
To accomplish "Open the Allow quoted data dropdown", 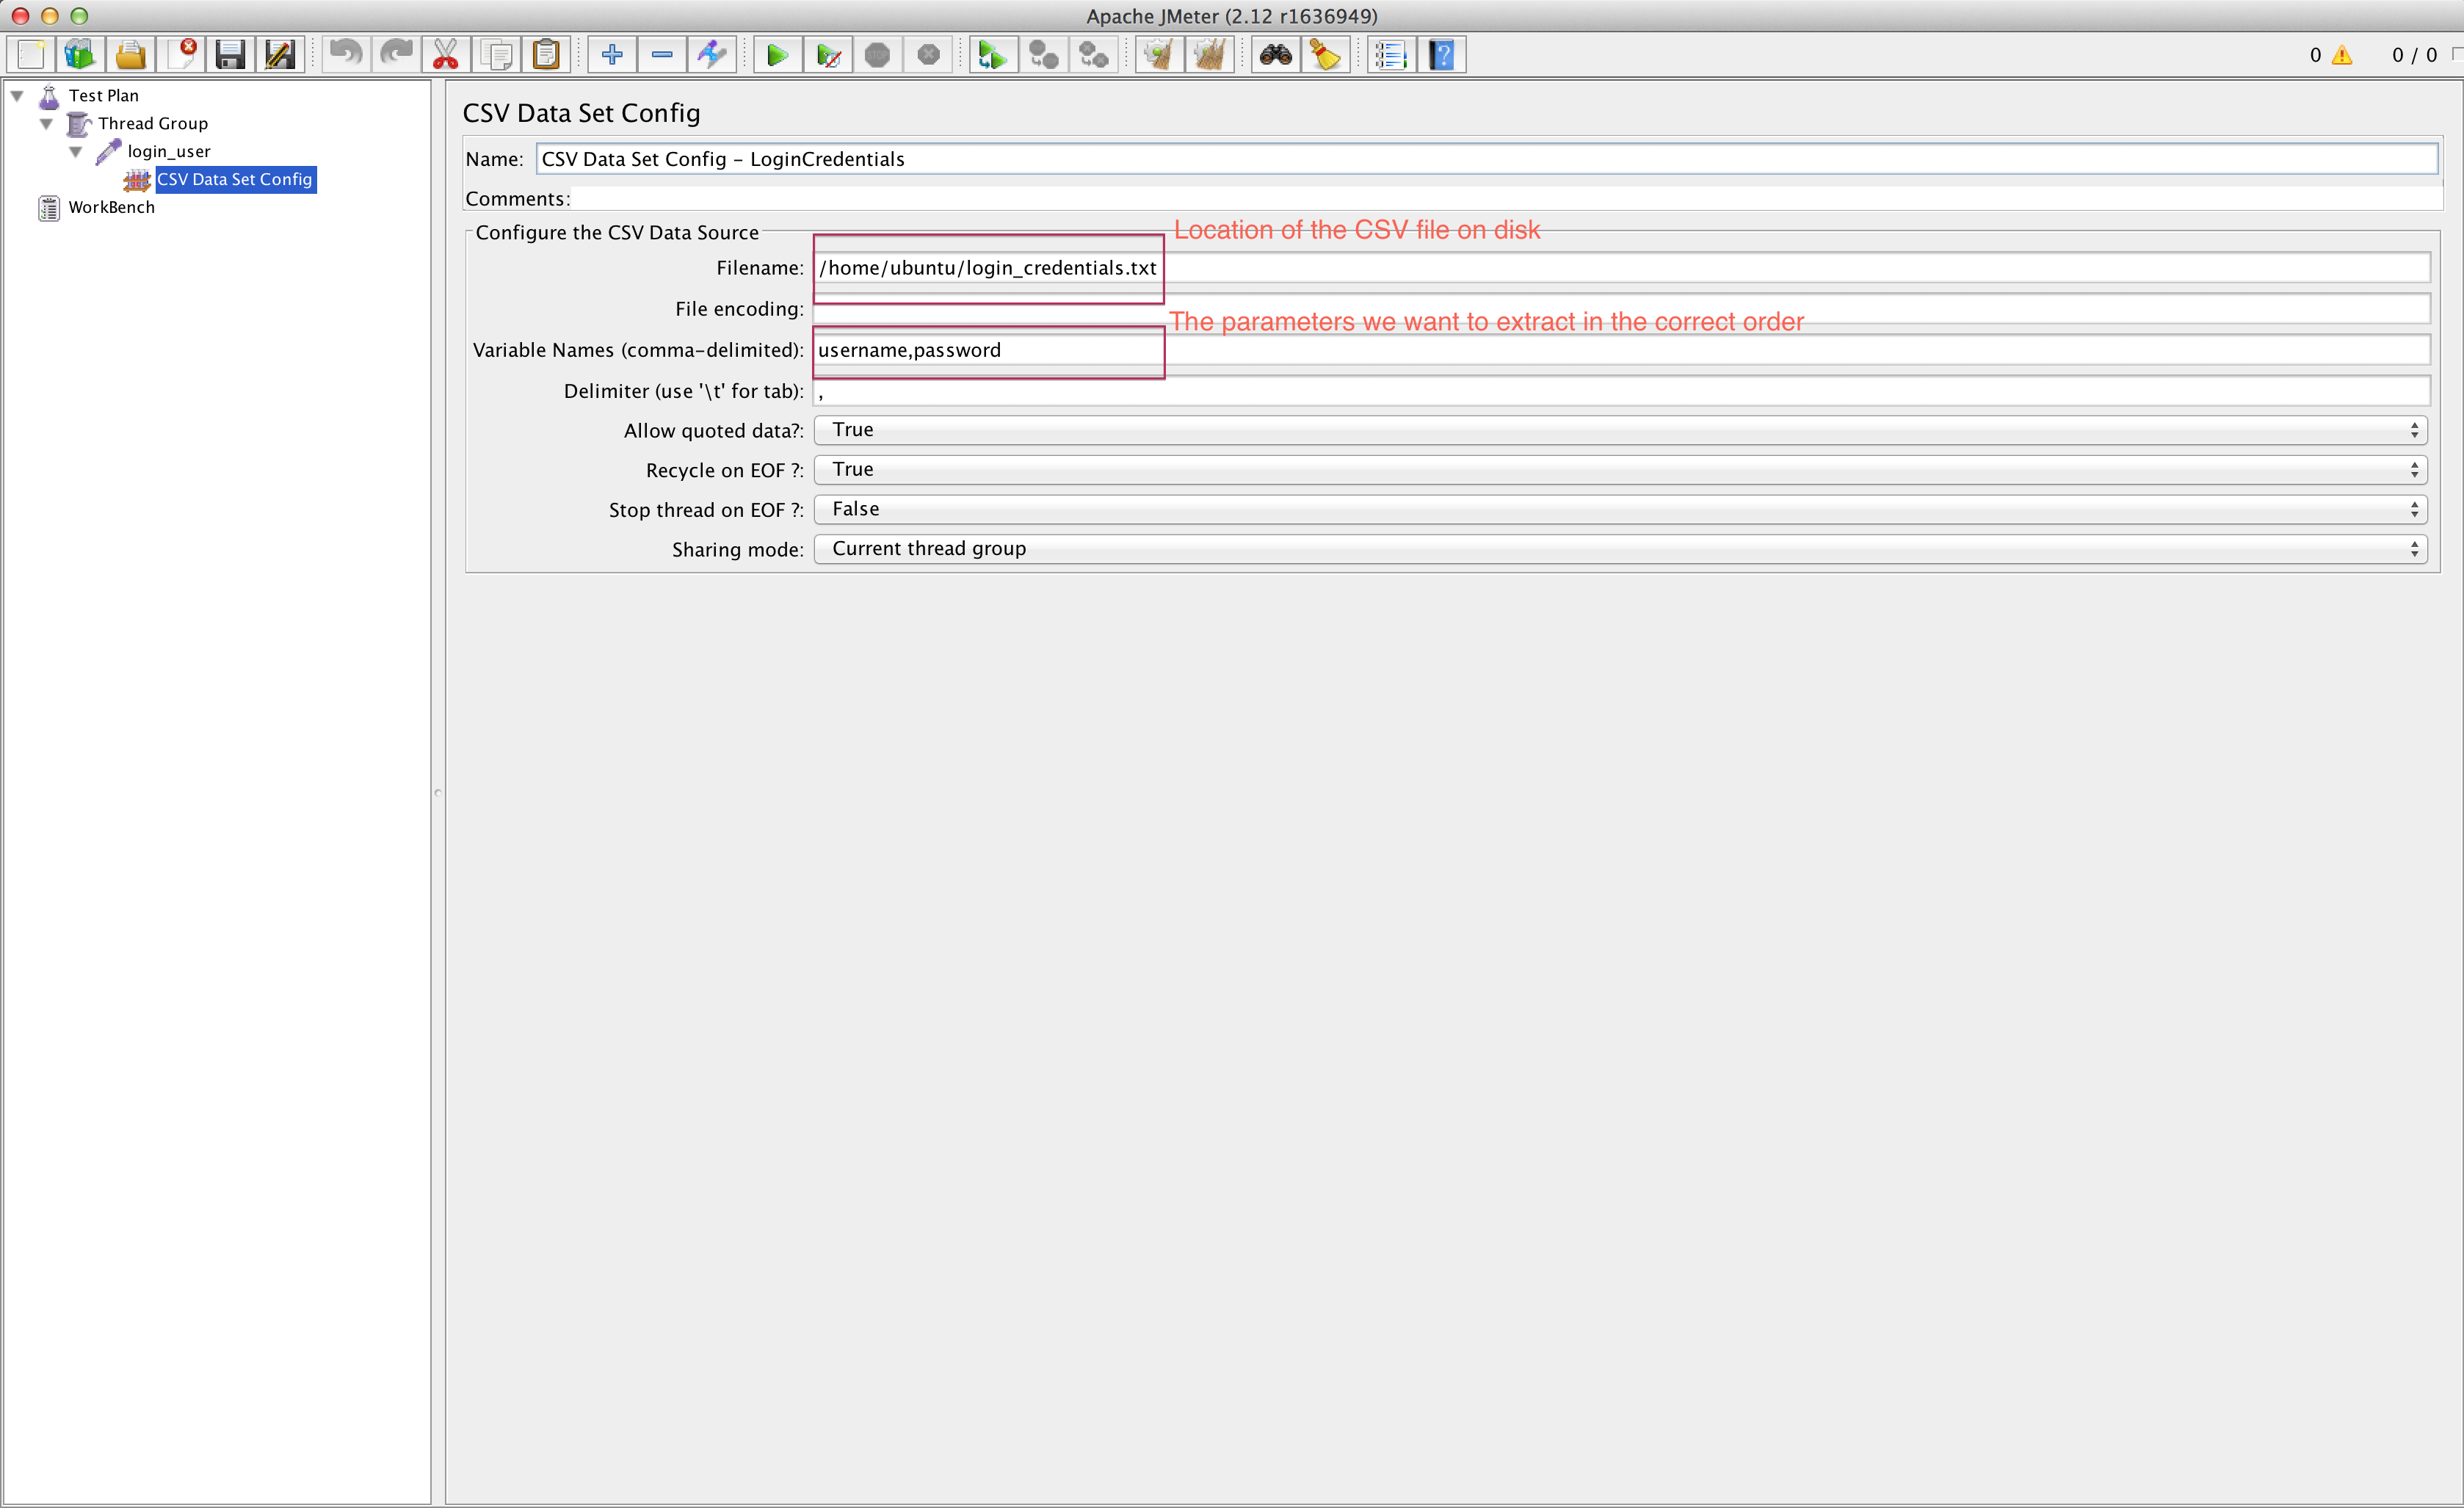I will 1620,430.
